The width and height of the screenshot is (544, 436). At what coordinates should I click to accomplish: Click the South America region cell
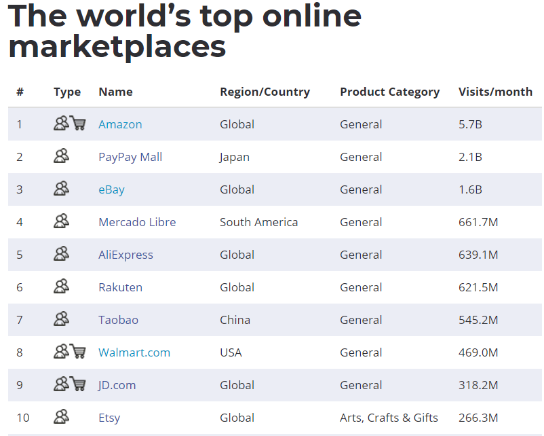pyautogui.click(x=259, y=222)
